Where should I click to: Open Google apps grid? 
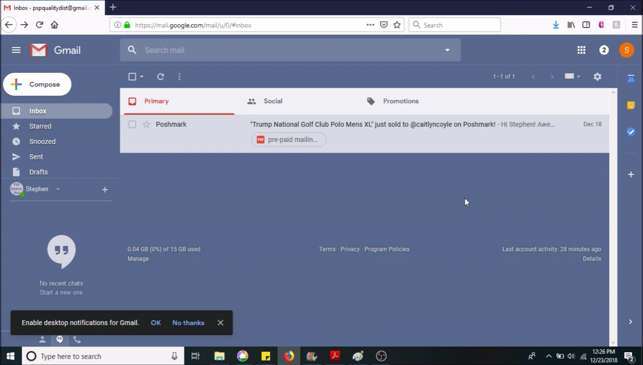click(x=581, y=50)
